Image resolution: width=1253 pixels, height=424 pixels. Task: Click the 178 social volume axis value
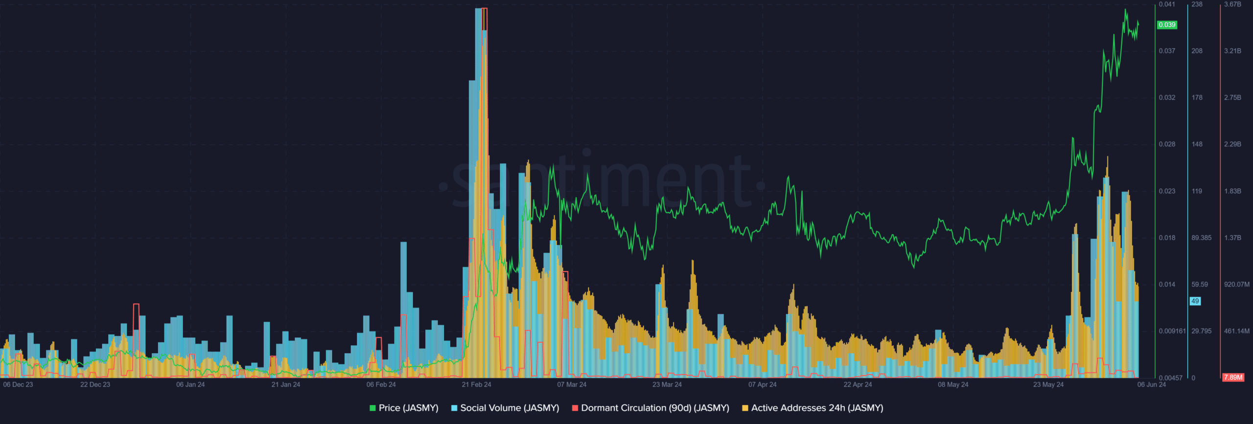coord(1197,98)
